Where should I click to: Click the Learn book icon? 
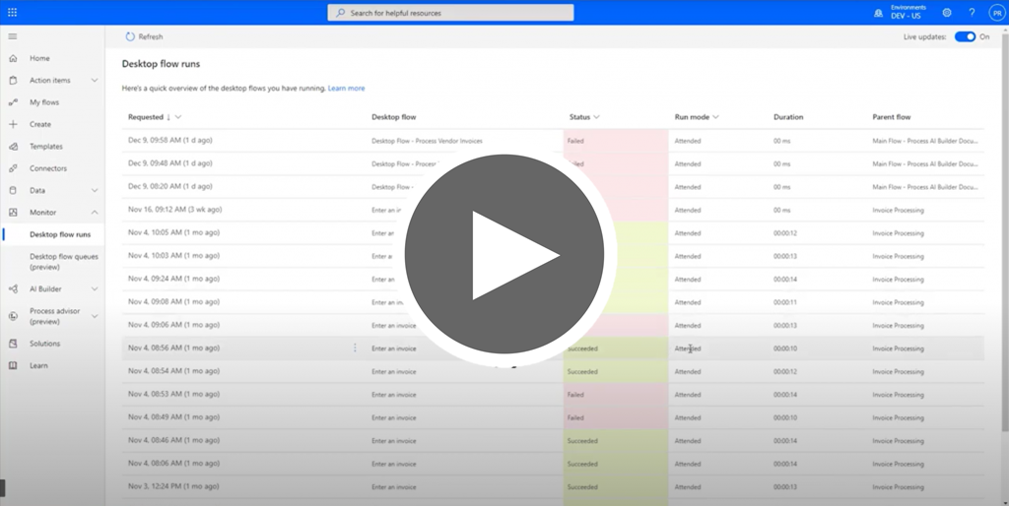13,365
